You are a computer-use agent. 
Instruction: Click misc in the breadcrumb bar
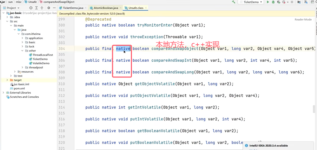tap(19, 2)
